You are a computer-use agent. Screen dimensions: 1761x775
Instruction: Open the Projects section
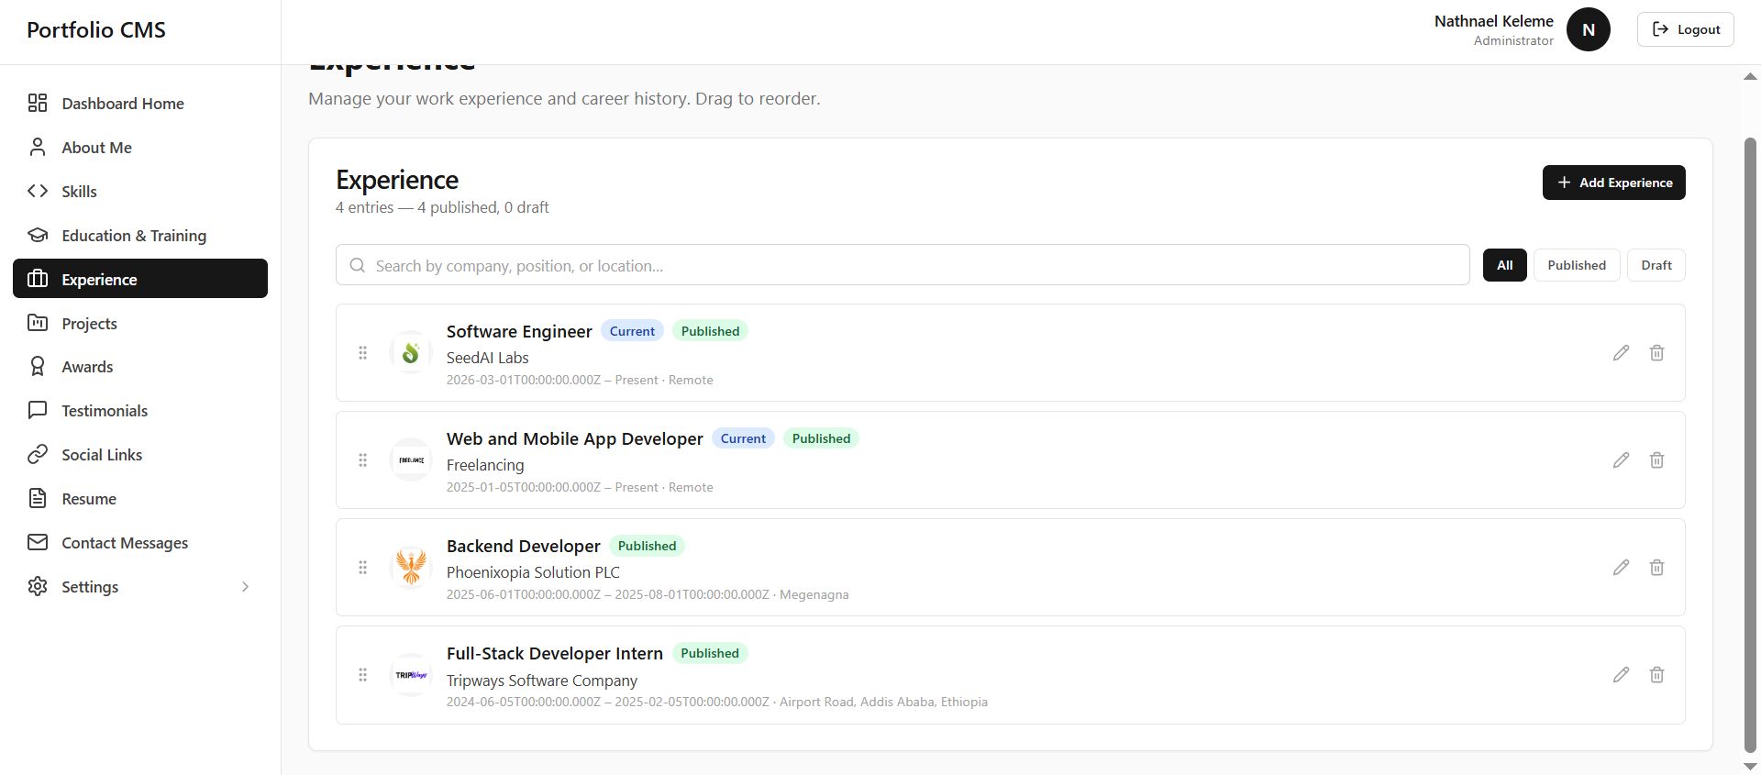click(x=140, y=323)
